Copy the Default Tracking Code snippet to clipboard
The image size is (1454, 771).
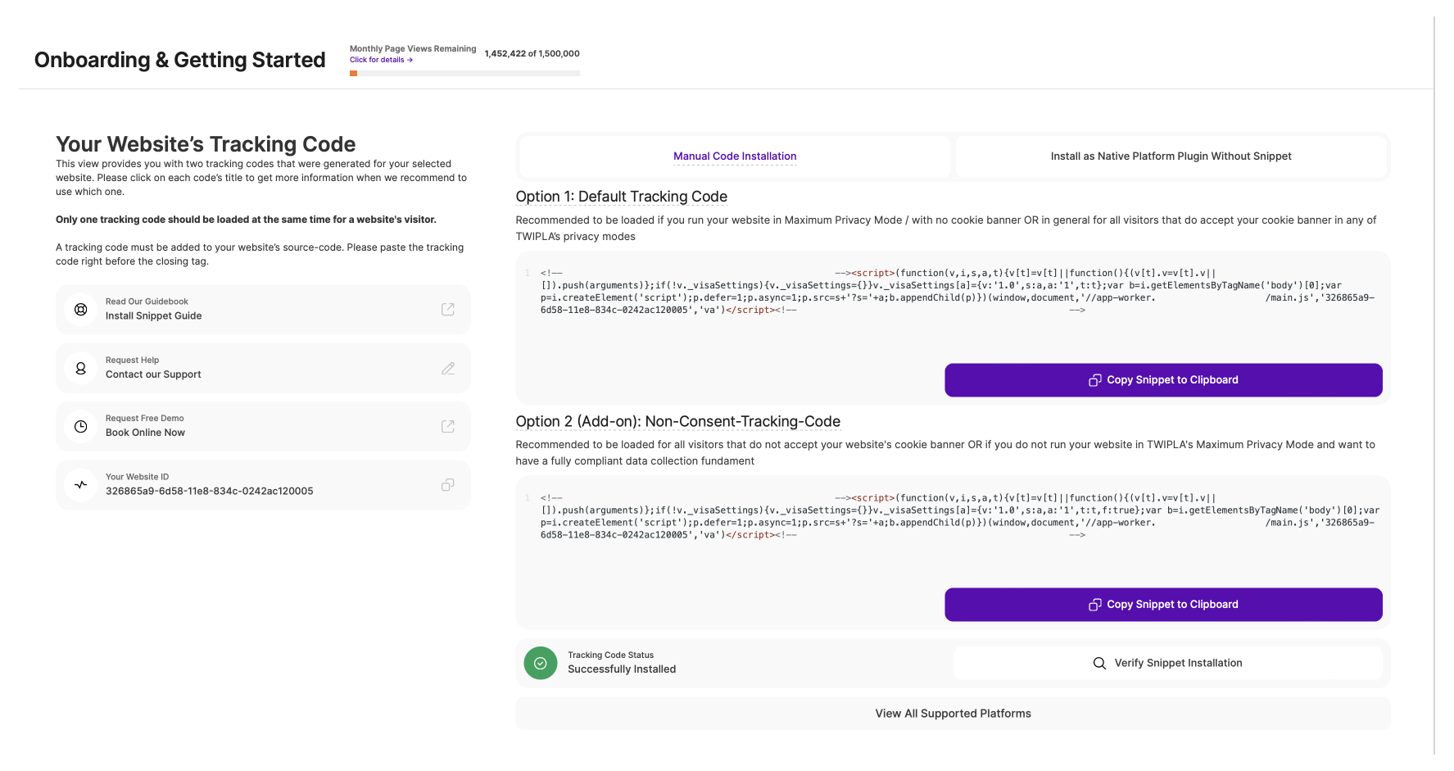point(1162,380)
